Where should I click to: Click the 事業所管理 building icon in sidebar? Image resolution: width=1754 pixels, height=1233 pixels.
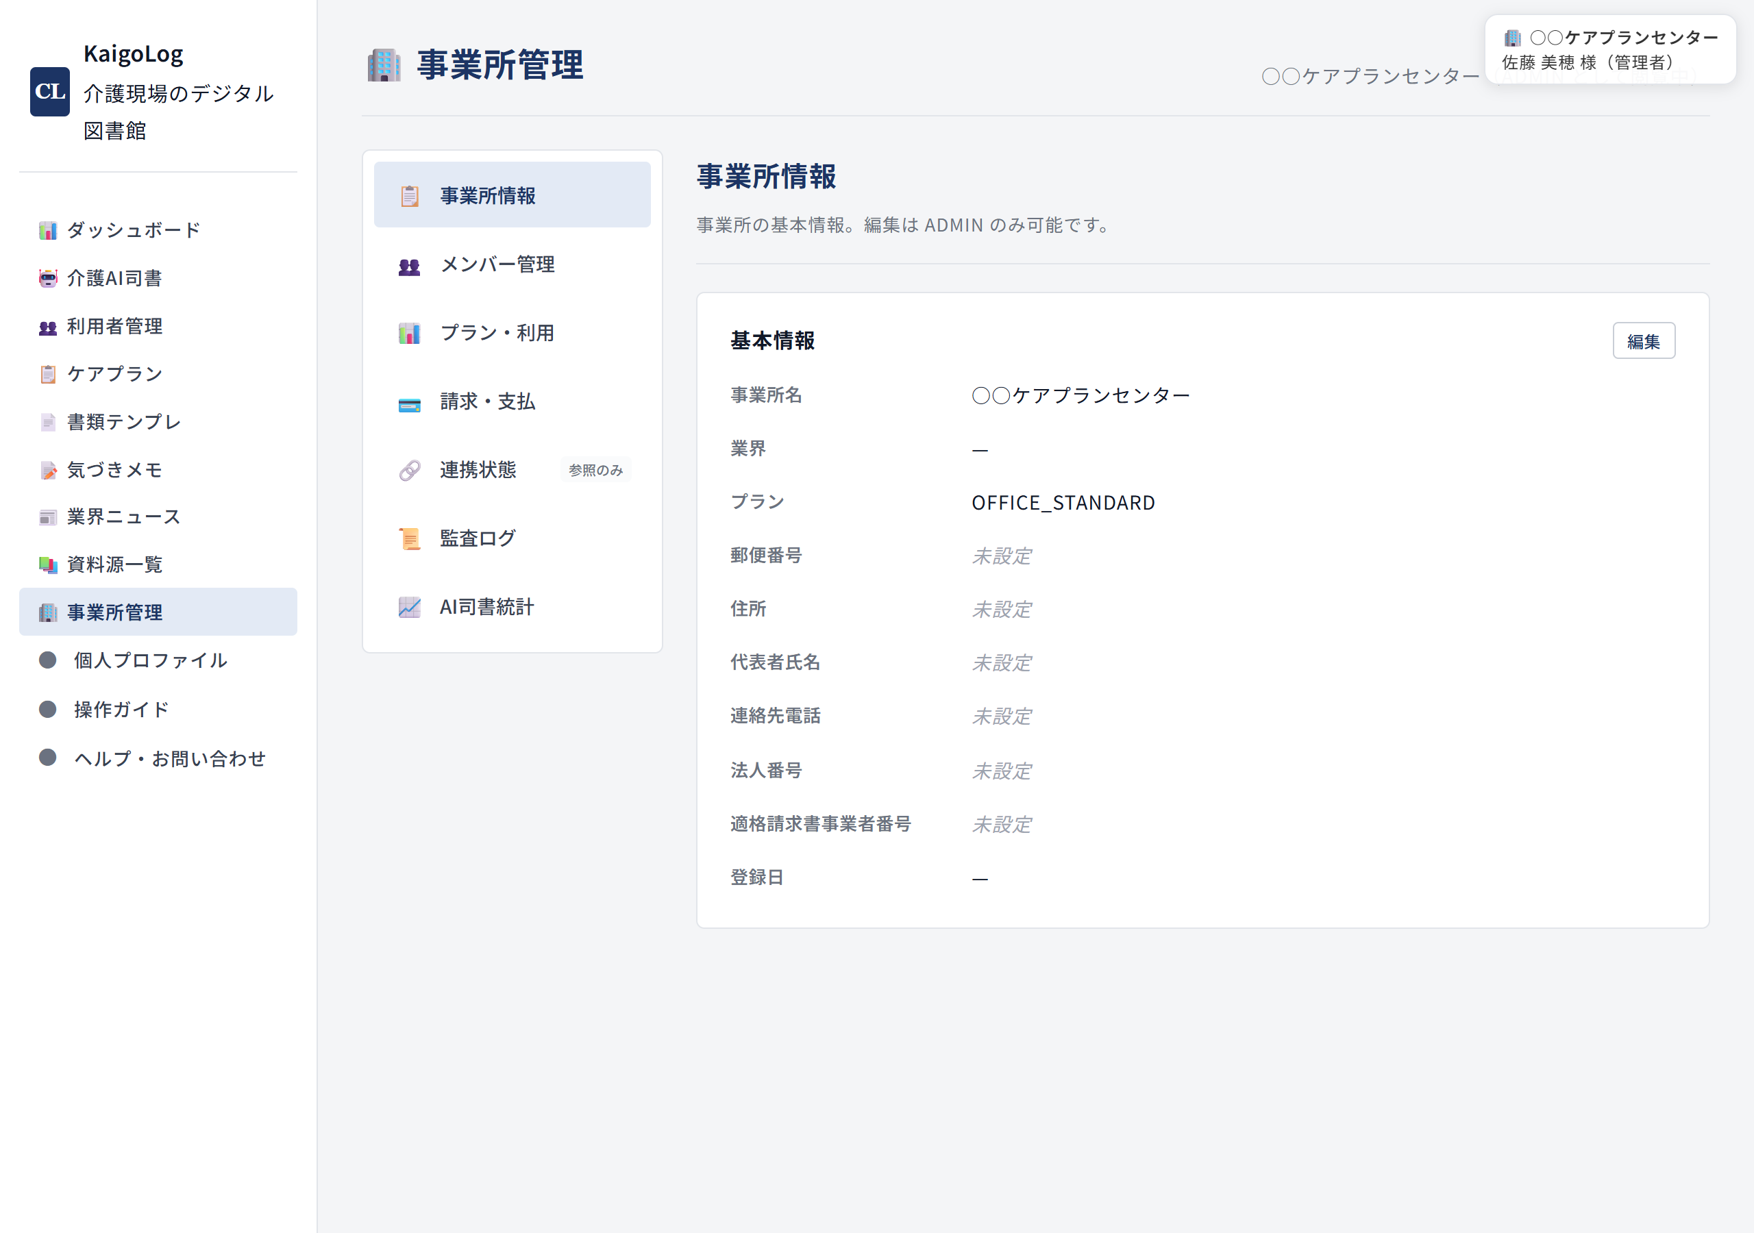48,612
